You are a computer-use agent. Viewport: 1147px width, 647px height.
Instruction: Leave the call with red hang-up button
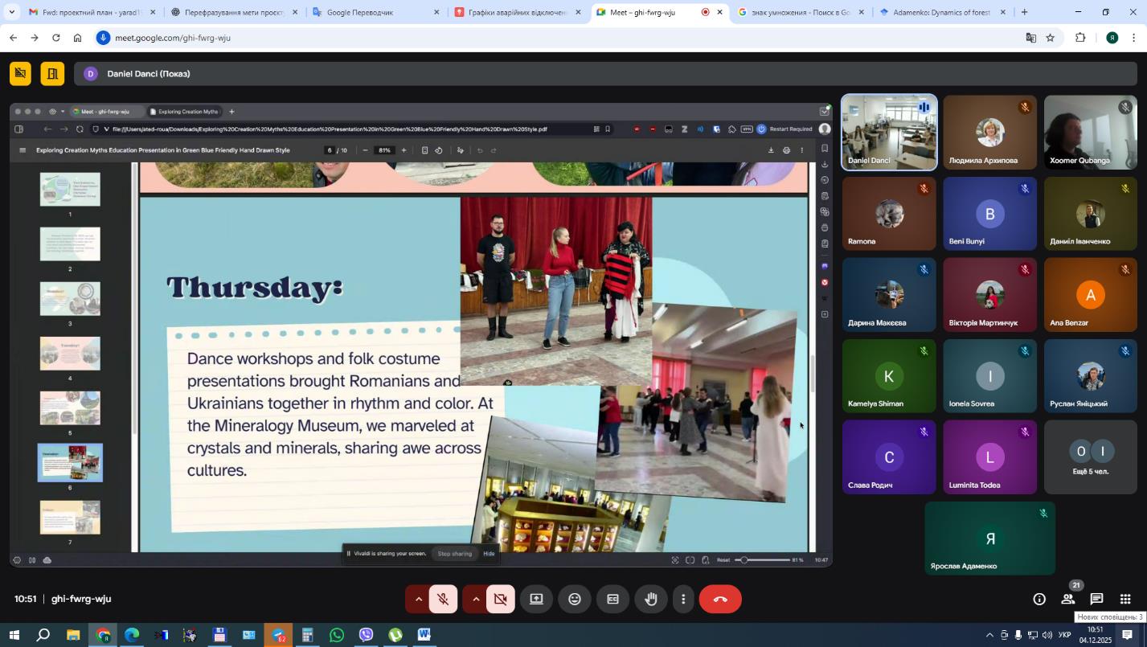720,600
